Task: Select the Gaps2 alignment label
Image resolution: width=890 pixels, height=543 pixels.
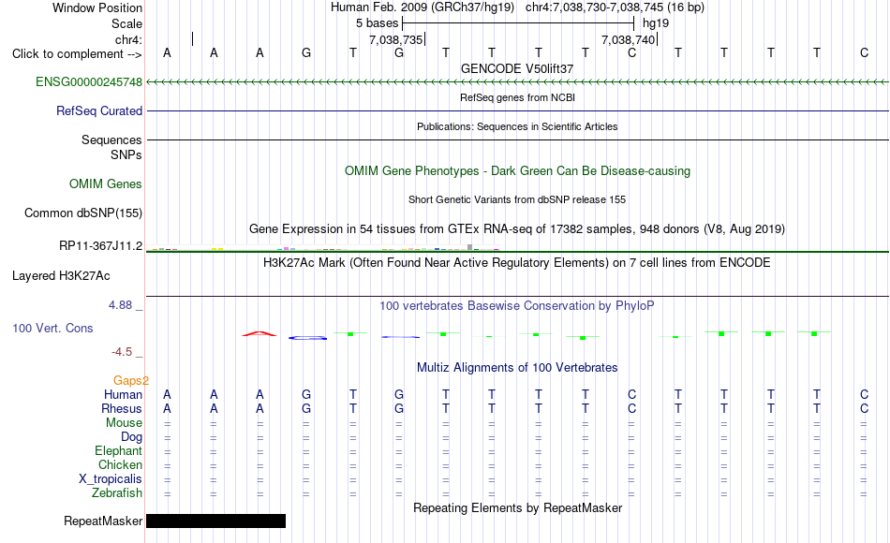Action: [130, 381]
